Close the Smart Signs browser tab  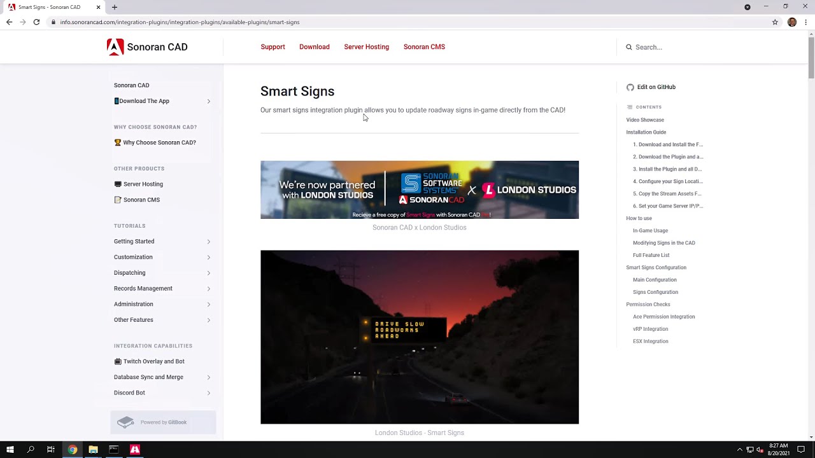tap(98, 7)
